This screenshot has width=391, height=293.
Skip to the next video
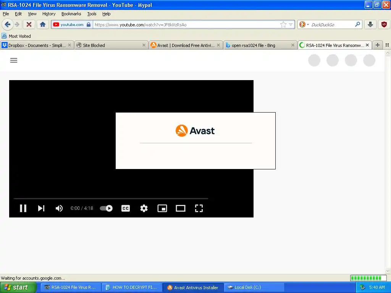[41, 208]
